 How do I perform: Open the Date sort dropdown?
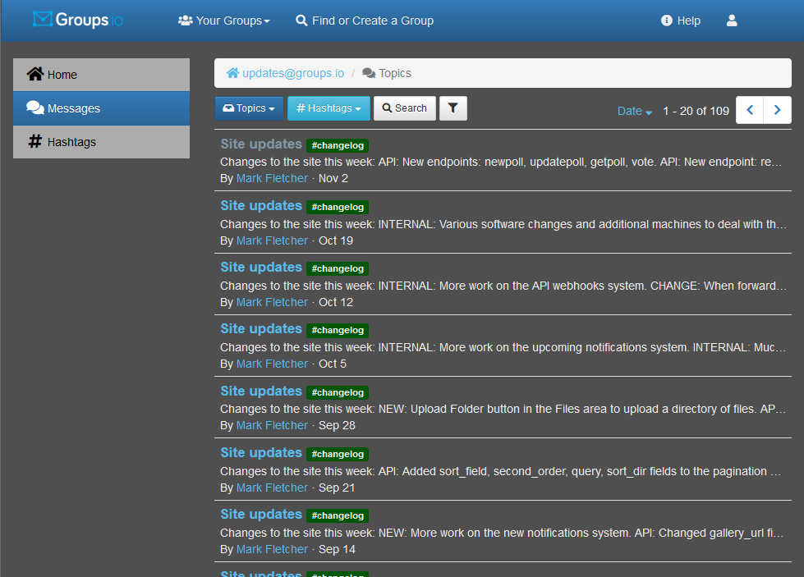pos(634,111)
